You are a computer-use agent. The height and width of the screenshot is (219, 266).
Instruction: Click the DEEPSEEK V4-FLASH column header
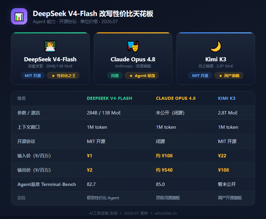coord(109,98)
